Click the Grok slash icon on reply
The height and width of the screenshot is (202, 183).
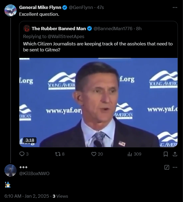pos(167,167)
